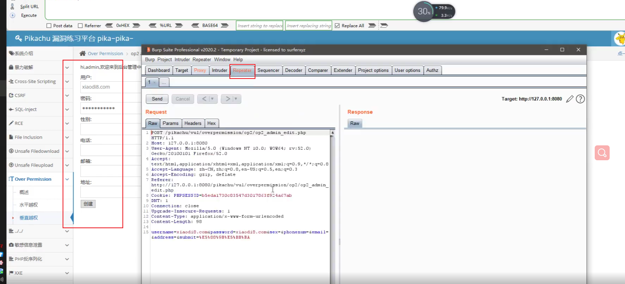Uncheck the Replace All checkbox

click(337, 26)
